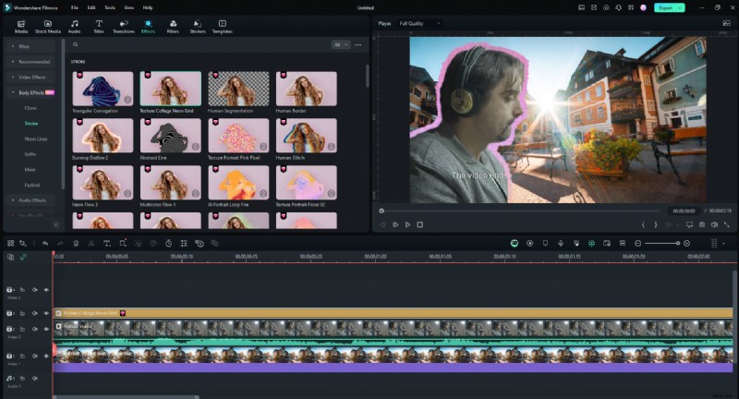
Task: Click the Titles tool icon
Action: pos(99,25)
